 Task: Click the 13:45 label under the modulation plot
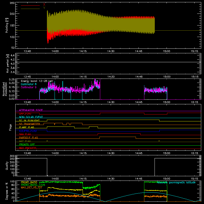27,102
